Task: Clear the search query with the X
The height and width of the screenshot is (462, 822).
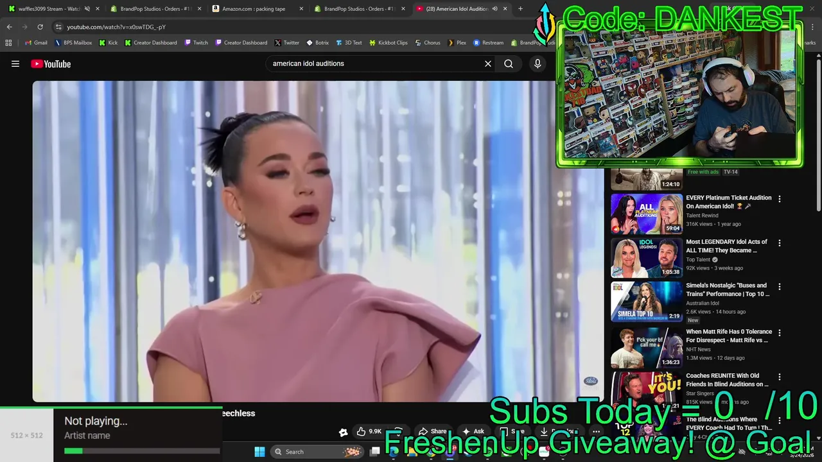Action: (488, 64)
